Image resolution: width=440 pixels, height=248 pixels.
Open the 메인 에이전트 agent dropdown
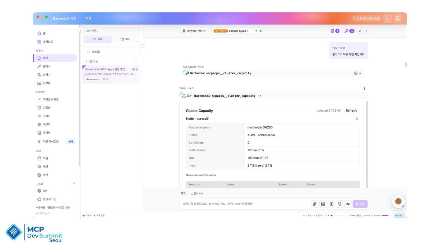[194, 31]
